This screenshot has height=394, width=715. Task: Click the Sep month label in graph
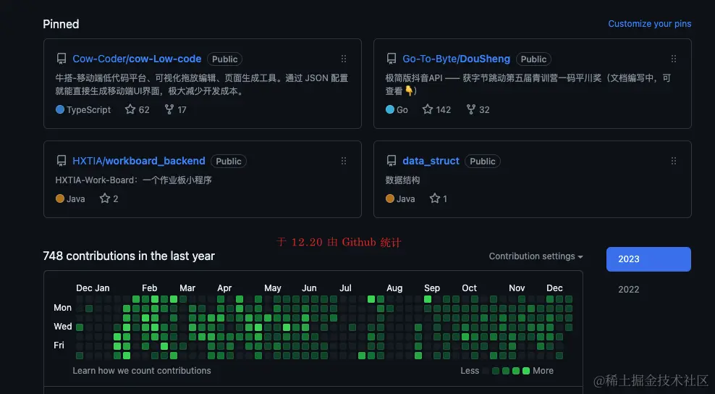pyautogui.click(x=432, y=288)
